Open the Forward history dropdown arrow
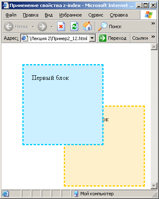The width and height of the screenshot is (159, 199). pos(51,26)
